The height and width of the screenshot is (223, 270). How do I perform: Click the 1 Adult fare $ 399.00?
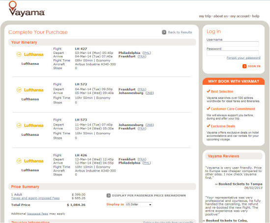pyautogui.click(x=79, y=195)
